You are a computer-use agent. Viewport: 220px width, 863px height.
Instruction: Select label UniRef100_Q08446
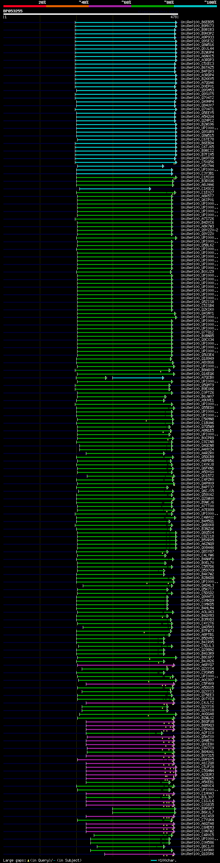[x=197, y=548]
